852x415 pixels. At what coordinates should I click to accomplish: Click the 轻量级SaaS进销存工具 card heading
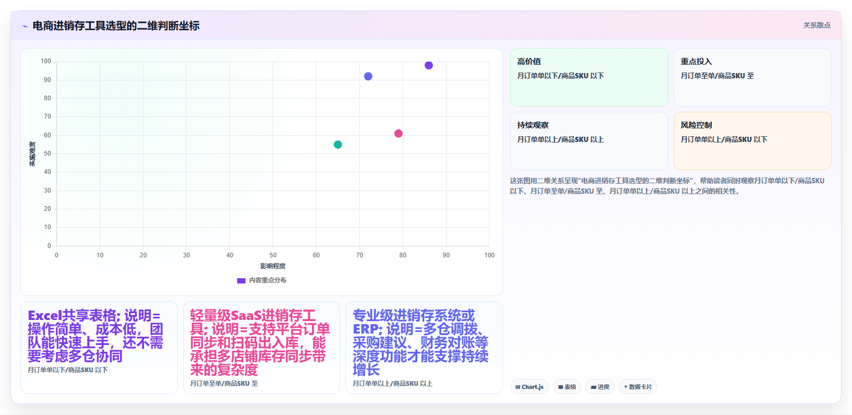[260, 342]
